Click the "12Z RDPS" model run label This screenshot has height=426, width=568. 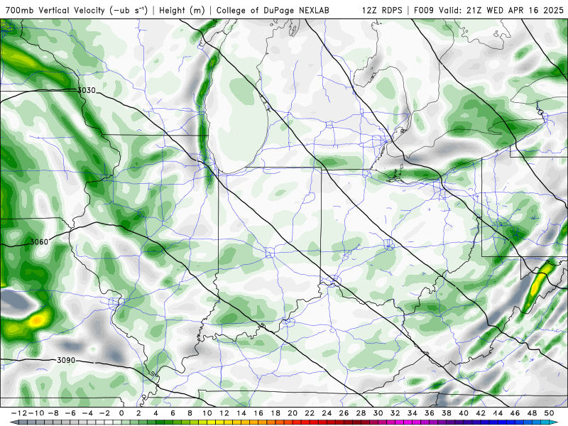(x=382, y=10)
